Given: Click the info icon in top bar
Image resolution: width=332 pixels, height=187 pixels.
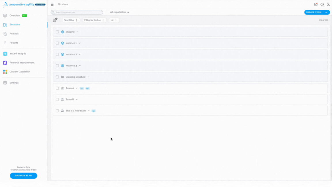Looking at the screenshot, I should [x=322, y=4].
